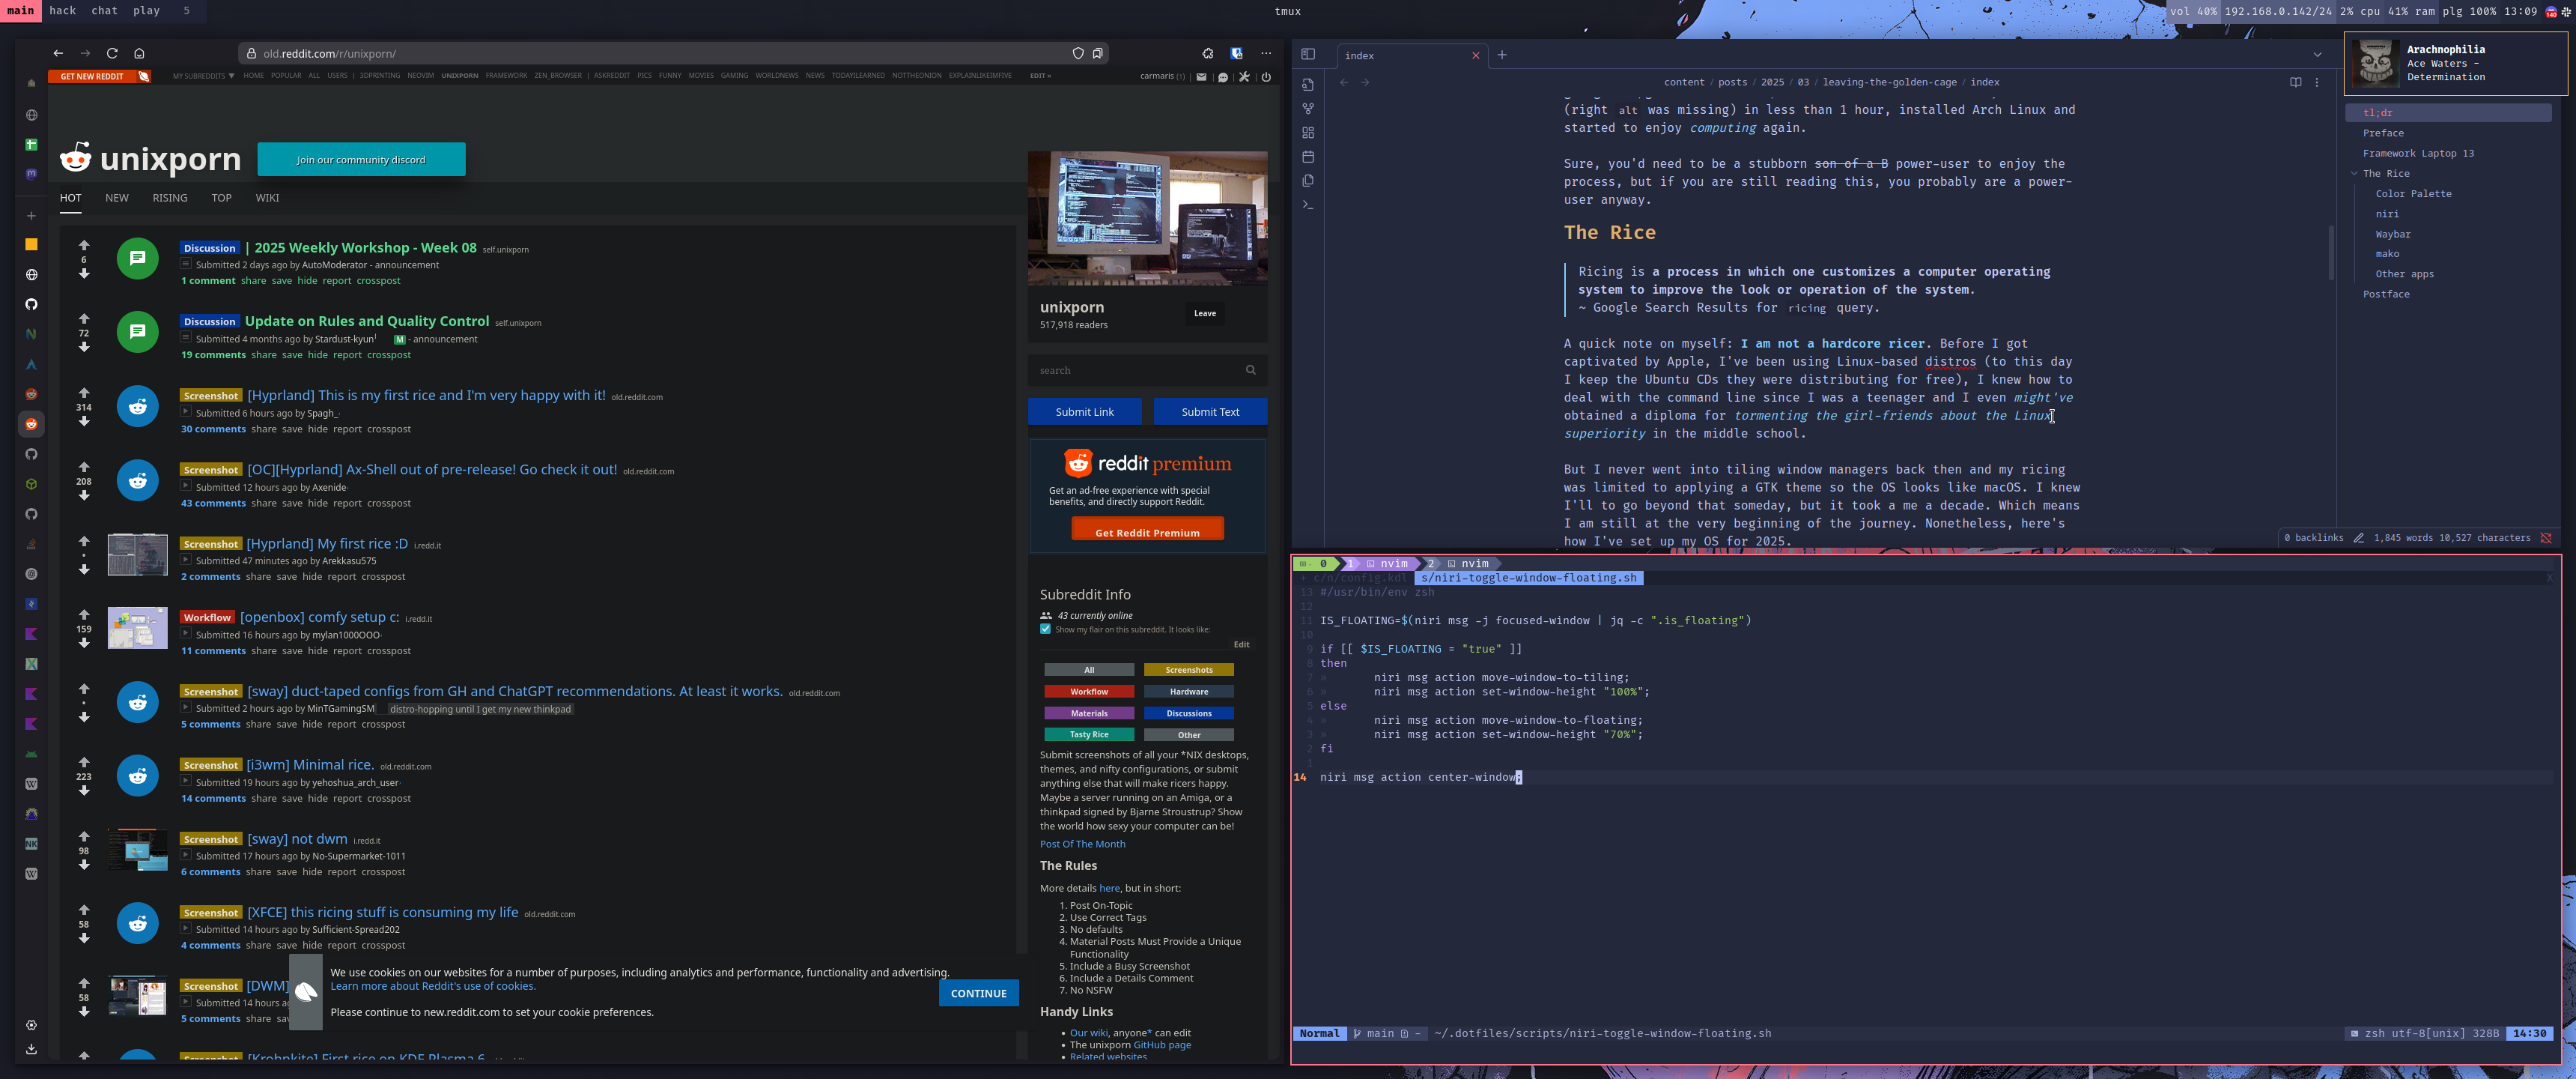
Task: Open the browser extensions puzzle icon
Action: tap(1207, 53)
